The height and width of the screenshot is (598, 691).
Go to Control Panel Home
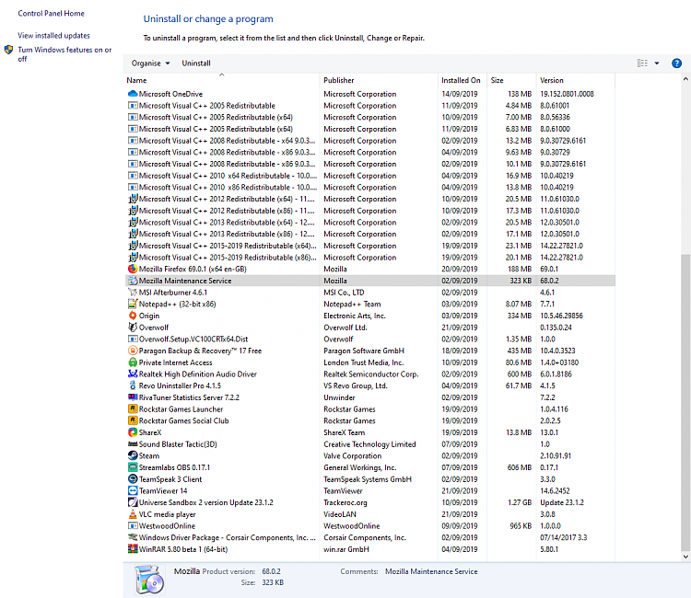(51, 14)
